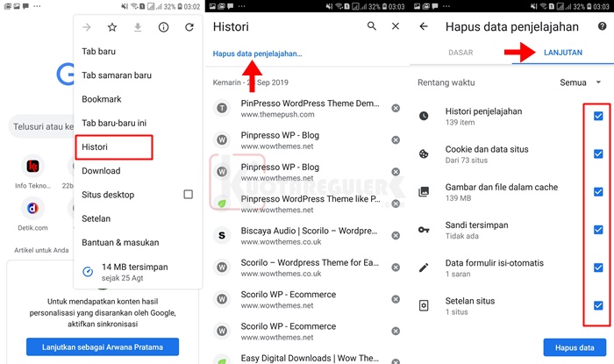Remove the PinPresso WordPress Theme history entry

(396, 109)
